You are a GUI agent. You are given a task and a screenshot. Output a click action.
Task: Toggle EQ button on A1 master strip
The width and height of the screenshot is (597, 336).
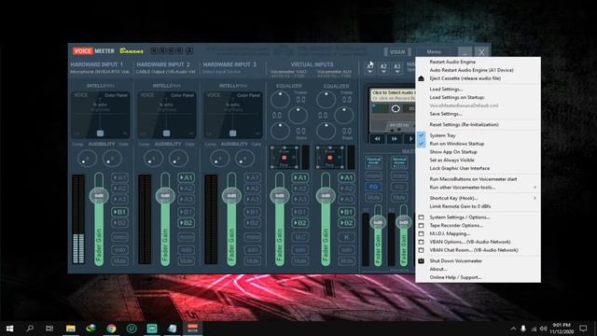tap(373, 187)
